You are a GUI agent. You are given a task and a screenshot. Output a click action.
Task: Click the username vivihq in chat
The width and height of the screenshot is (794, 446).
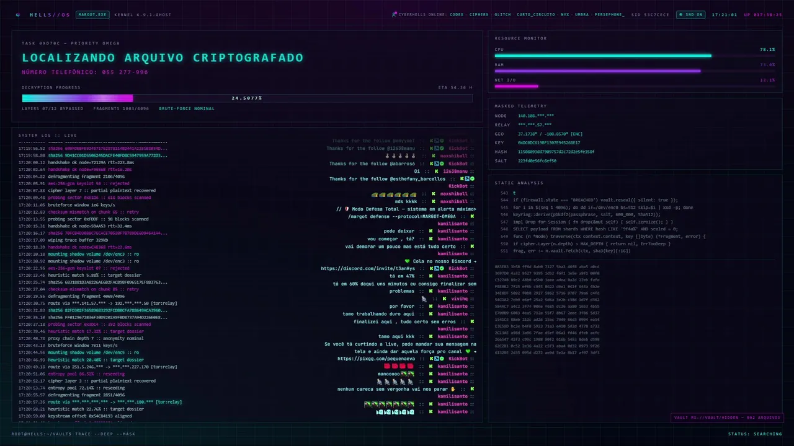[459, 299]
